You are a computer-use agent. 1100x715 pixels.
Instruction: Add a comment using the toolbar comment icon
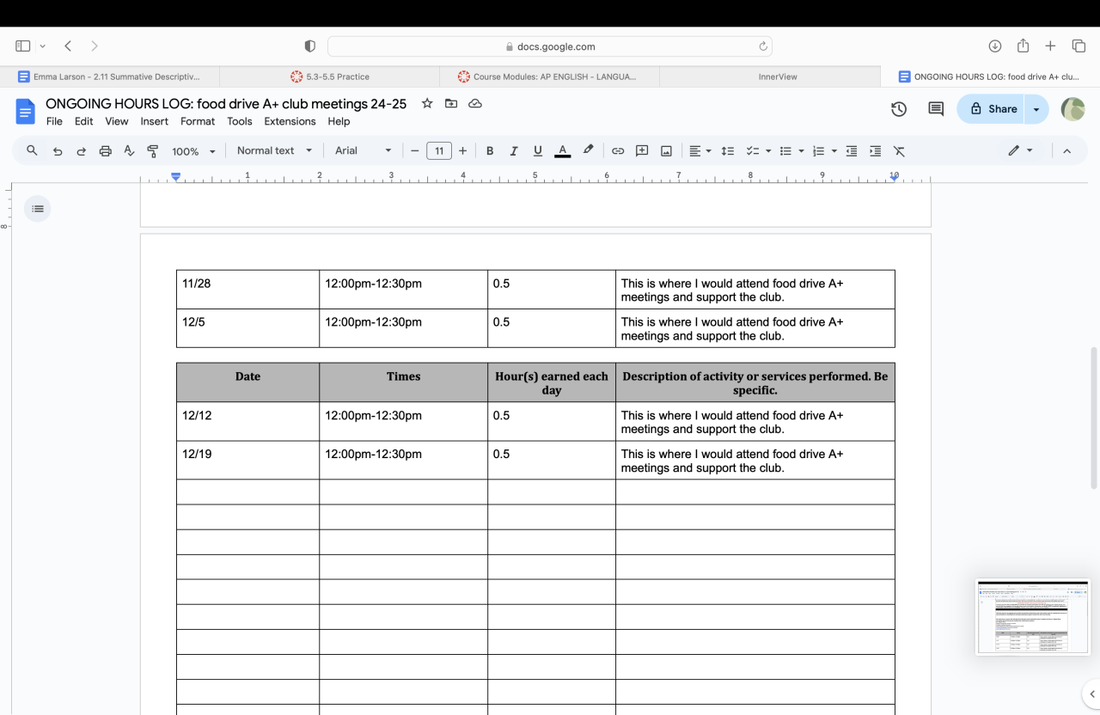tap(642, 151)
